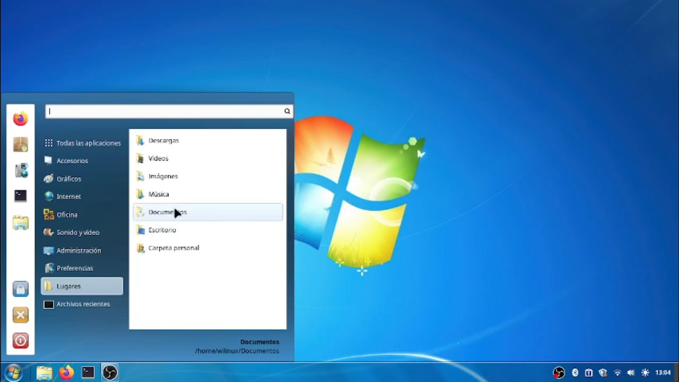This screenshot has height=382, width=679.
Task: Open the Imágenes folder
Action: (x=208, y=176)
